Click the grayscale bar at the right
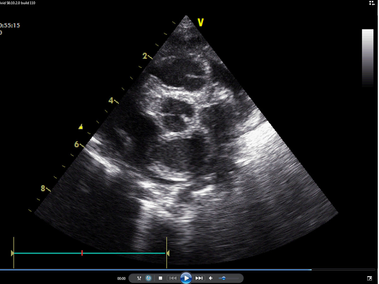Image resolution: width=379 pixels, height=284 pixels. (x=368, y=58)
